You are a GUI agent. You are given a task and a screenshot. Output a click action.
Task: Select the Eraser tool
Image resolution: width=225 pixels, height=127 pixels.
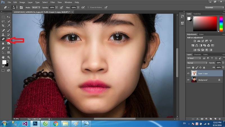[x=3, y=39]
